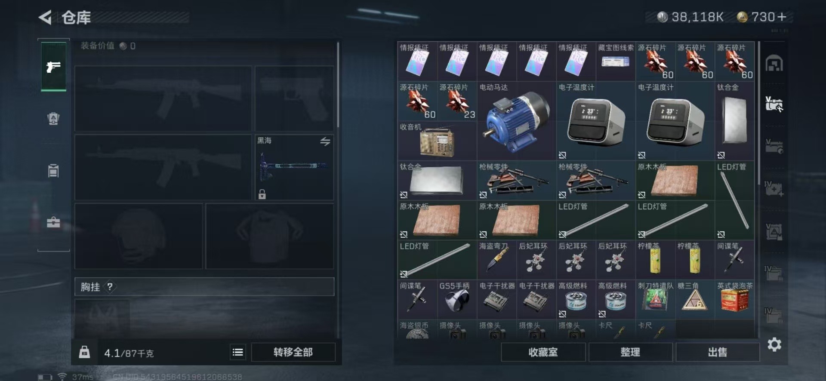Click the list view icon beside 转移全部
The image size is (826, 381).
pyautogui.click(x=238, y=353)
